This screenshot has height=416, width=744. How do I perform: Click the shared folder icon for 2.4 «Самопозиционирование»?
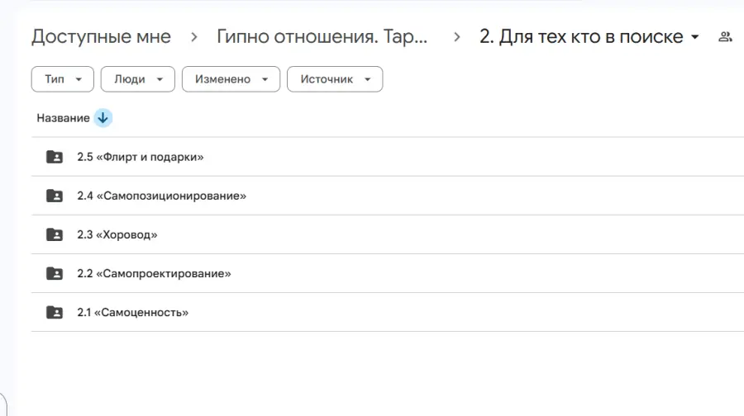pyautogui.click(x=54, y=196)
